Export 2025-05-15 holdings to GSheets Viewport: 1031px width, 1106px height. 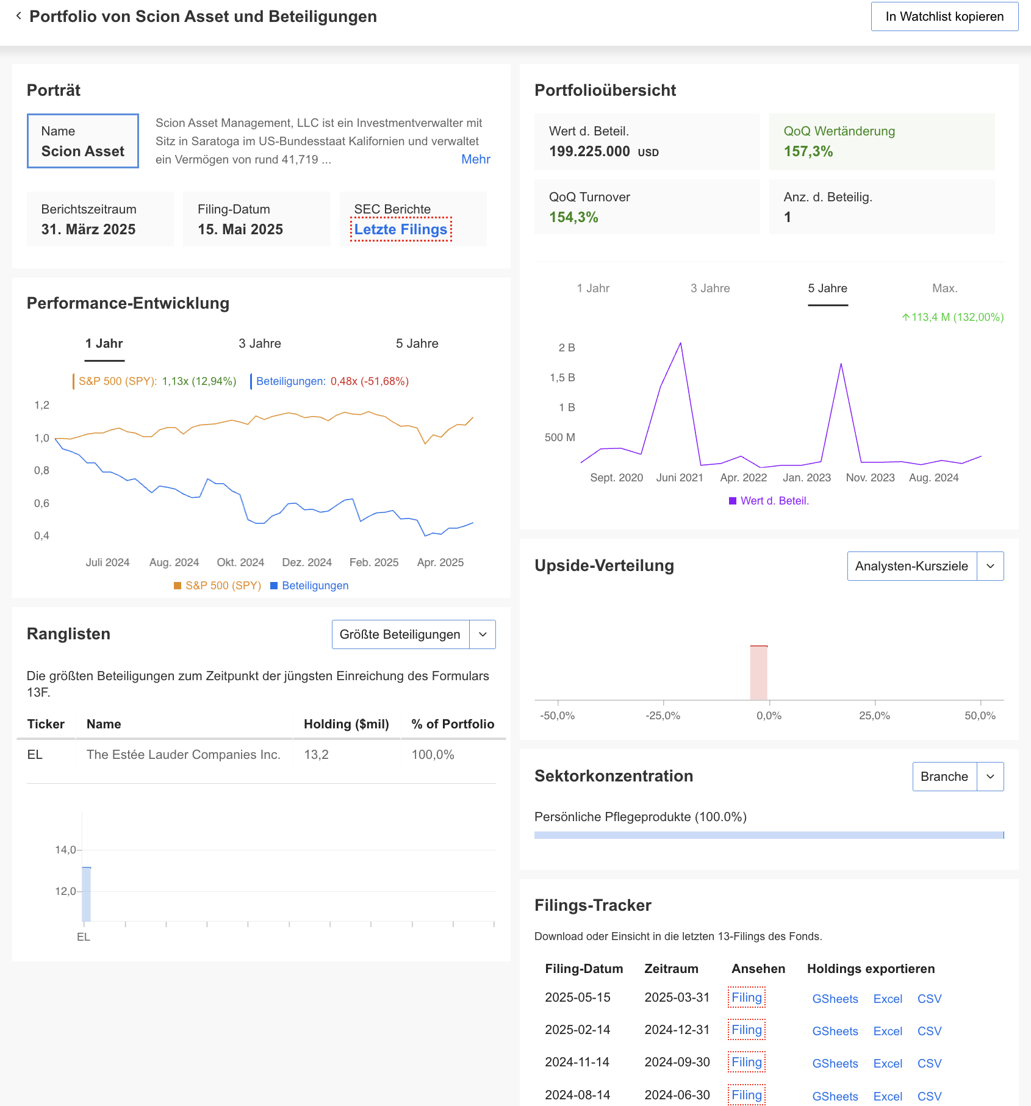pyautogui.click(x=835, y=999)
